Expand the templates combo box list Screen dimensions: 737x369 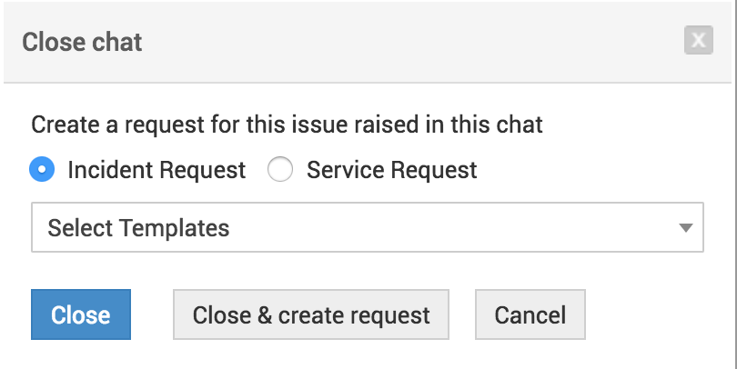click(x=367, y=227)
